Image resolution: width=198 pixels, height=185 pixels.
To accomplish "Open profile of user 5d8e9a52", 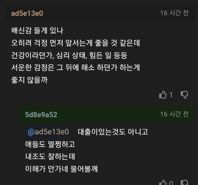I will point(41,115).
